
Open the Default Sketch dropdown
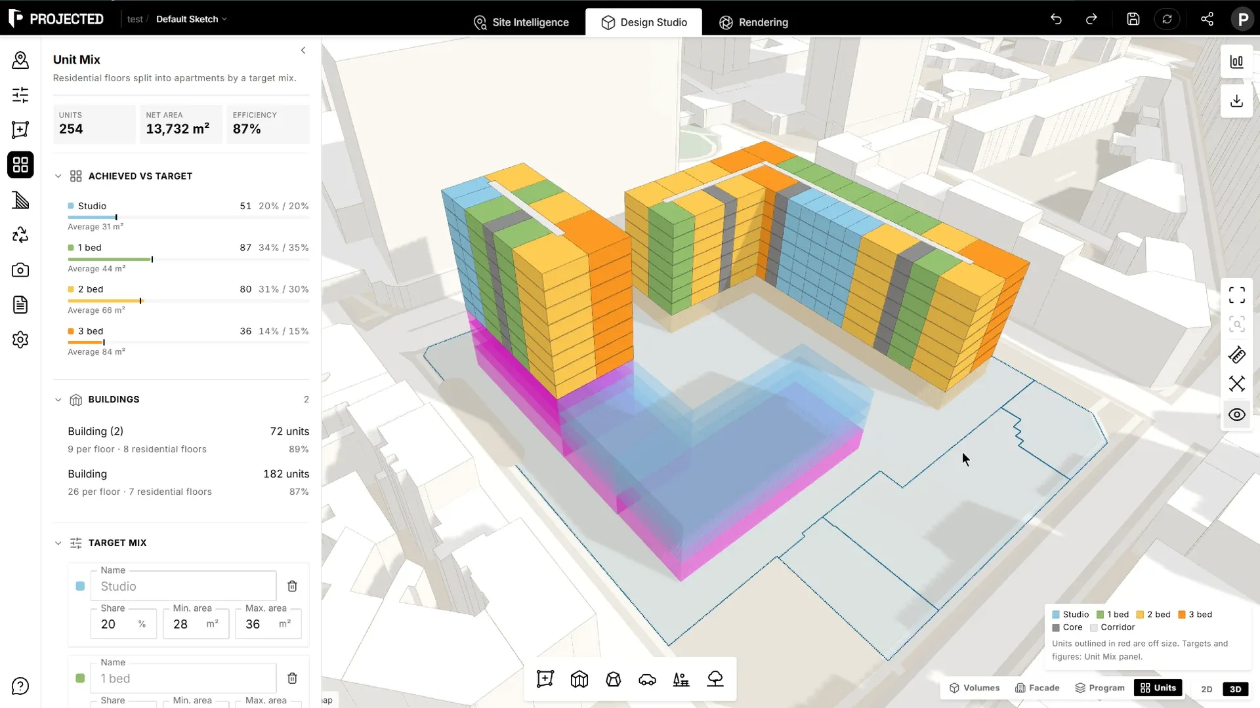[192, 19]
